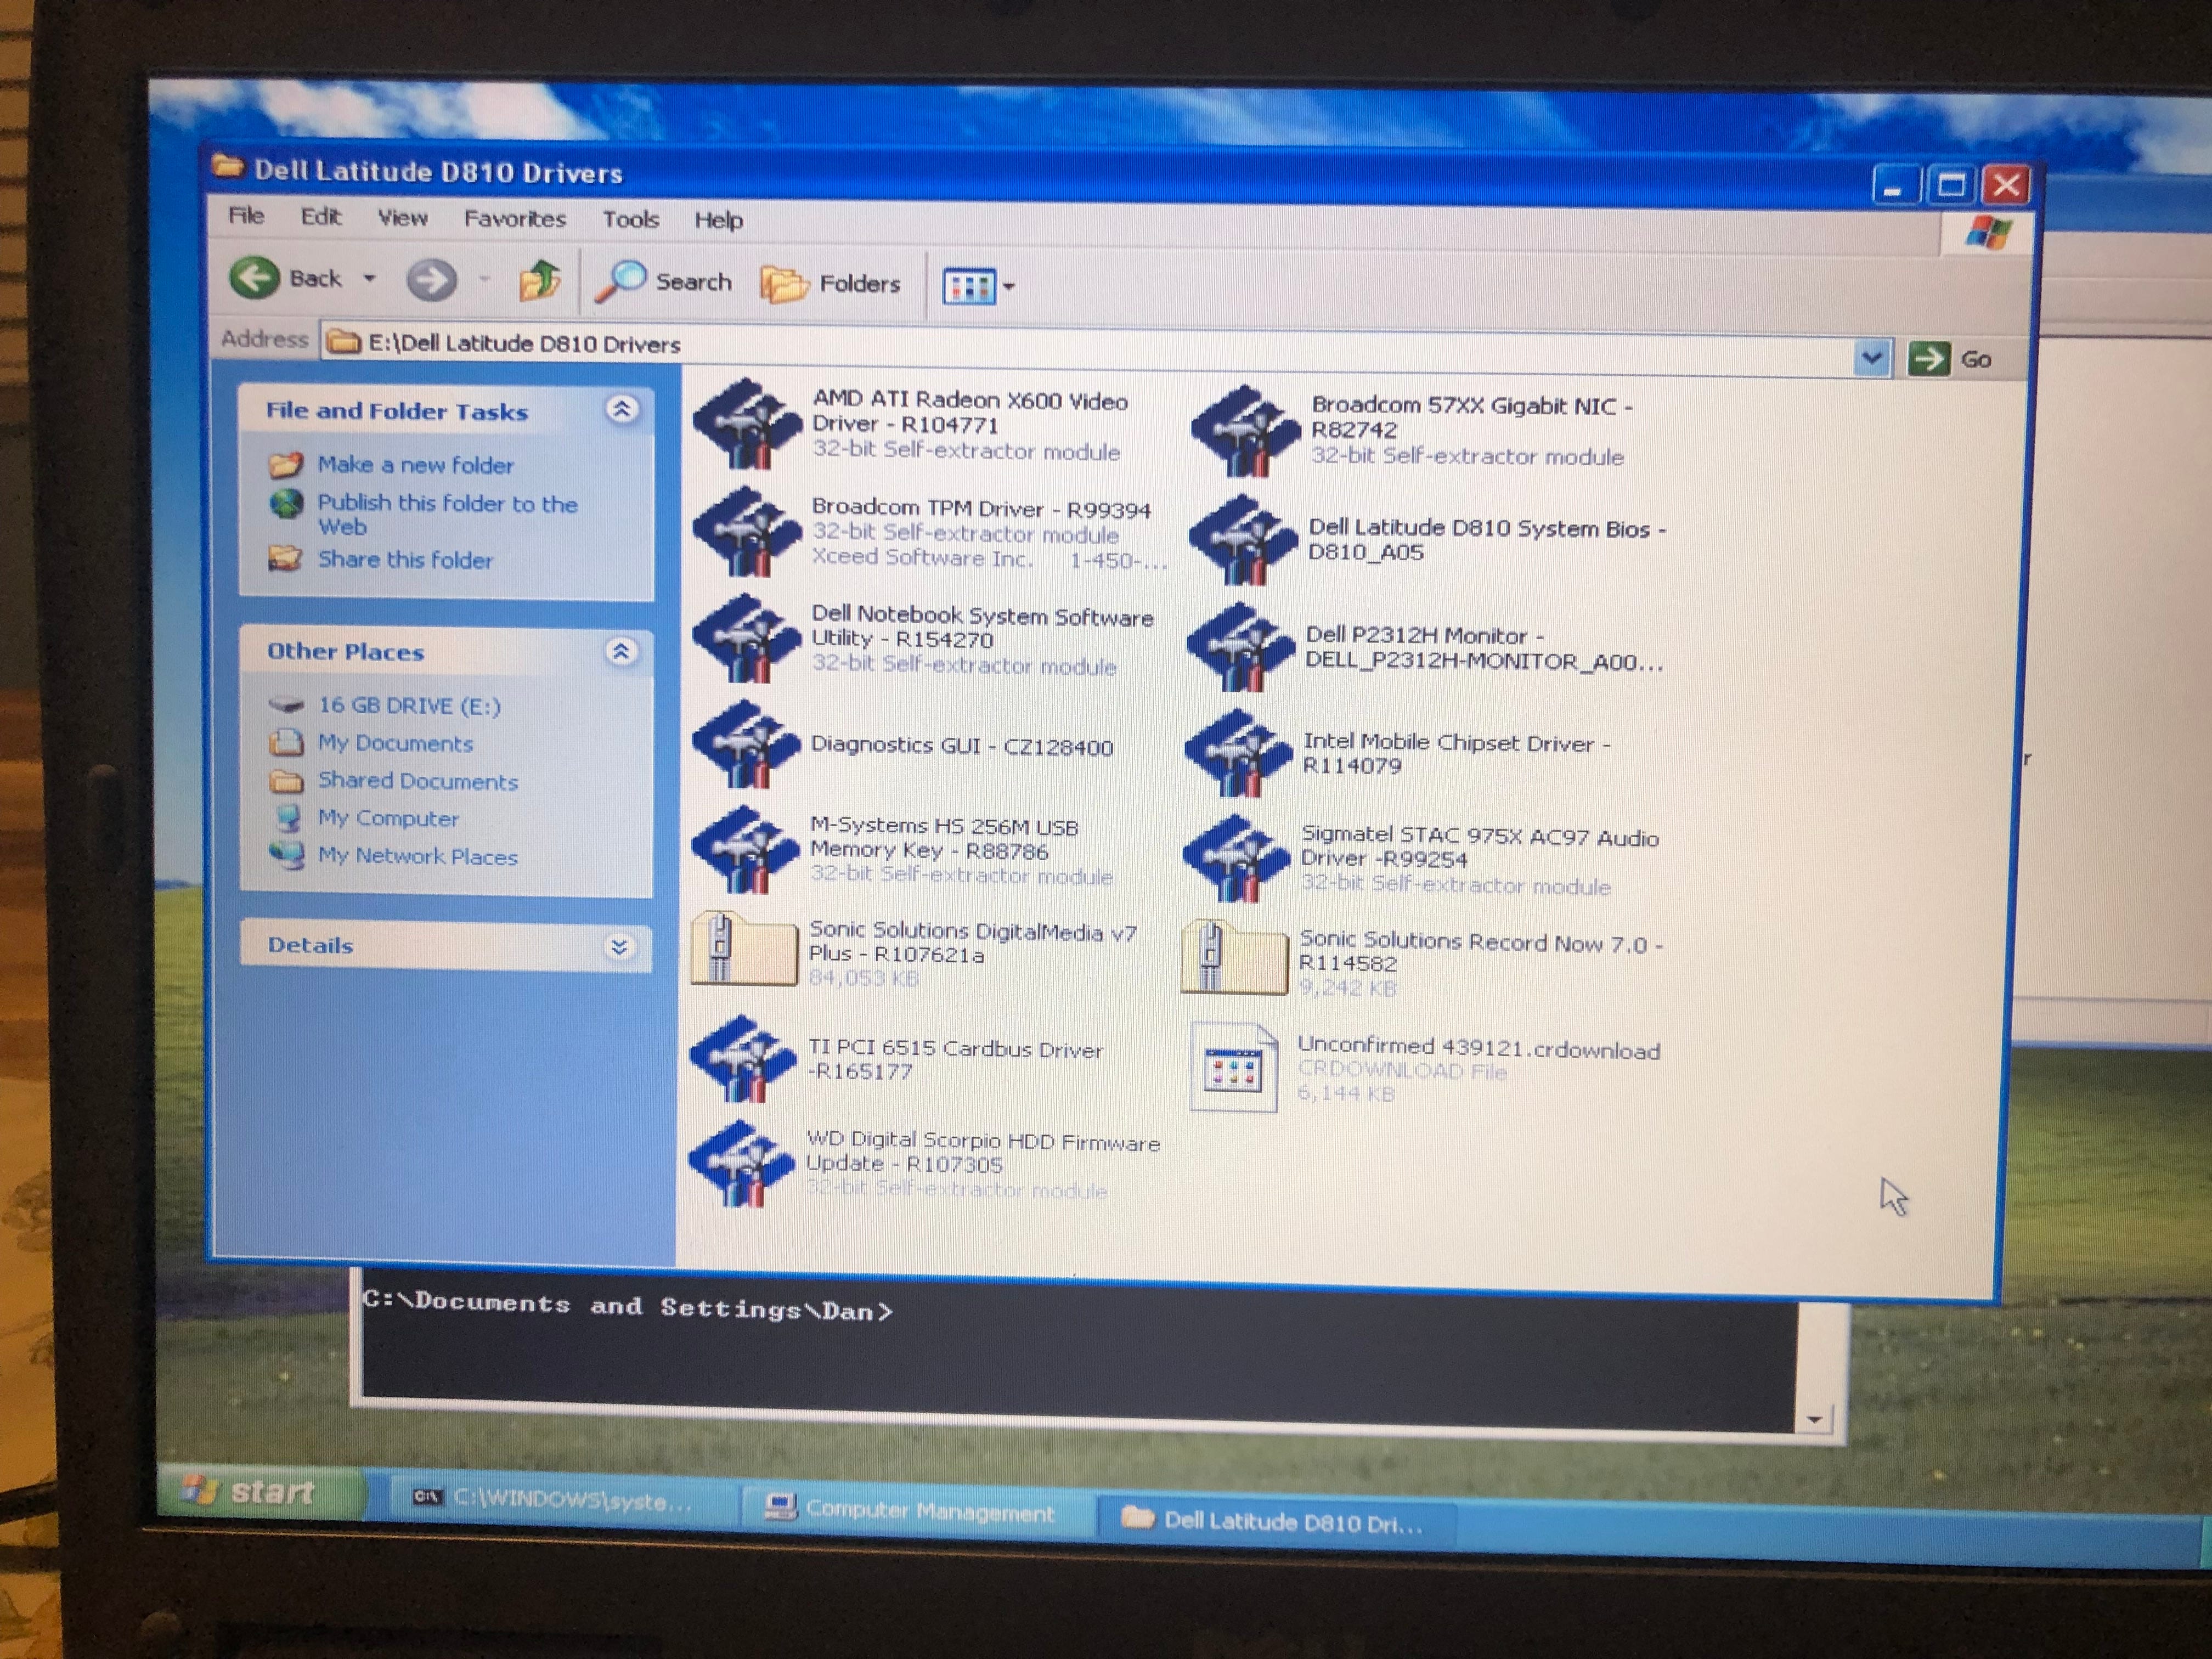This screenshot has width=2212, height=1659.
Task: Click the 'Diagnostics GUI - CZ128400' file name
Action: click(961, 746)
